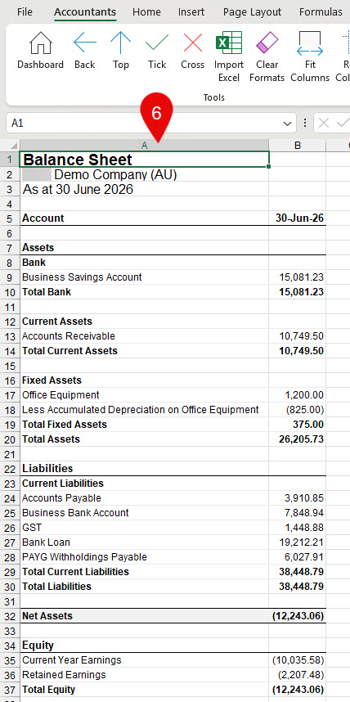The image size is (350, 702).
Task: Open the File menu
Action: click(x=25, y=11)
